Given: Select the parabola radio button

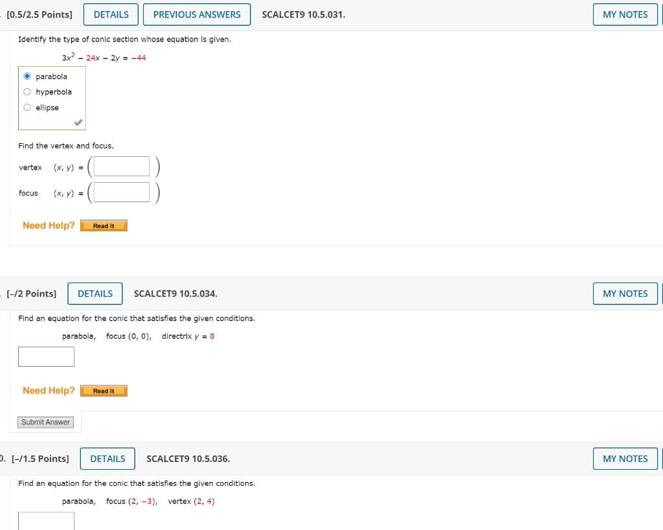Looking at the screenshot, I should (x=27, y=76).
